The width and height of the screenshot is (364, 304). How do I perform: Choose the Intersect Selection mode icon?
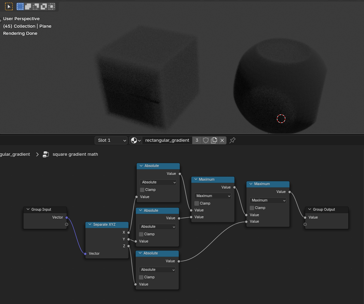52,6
